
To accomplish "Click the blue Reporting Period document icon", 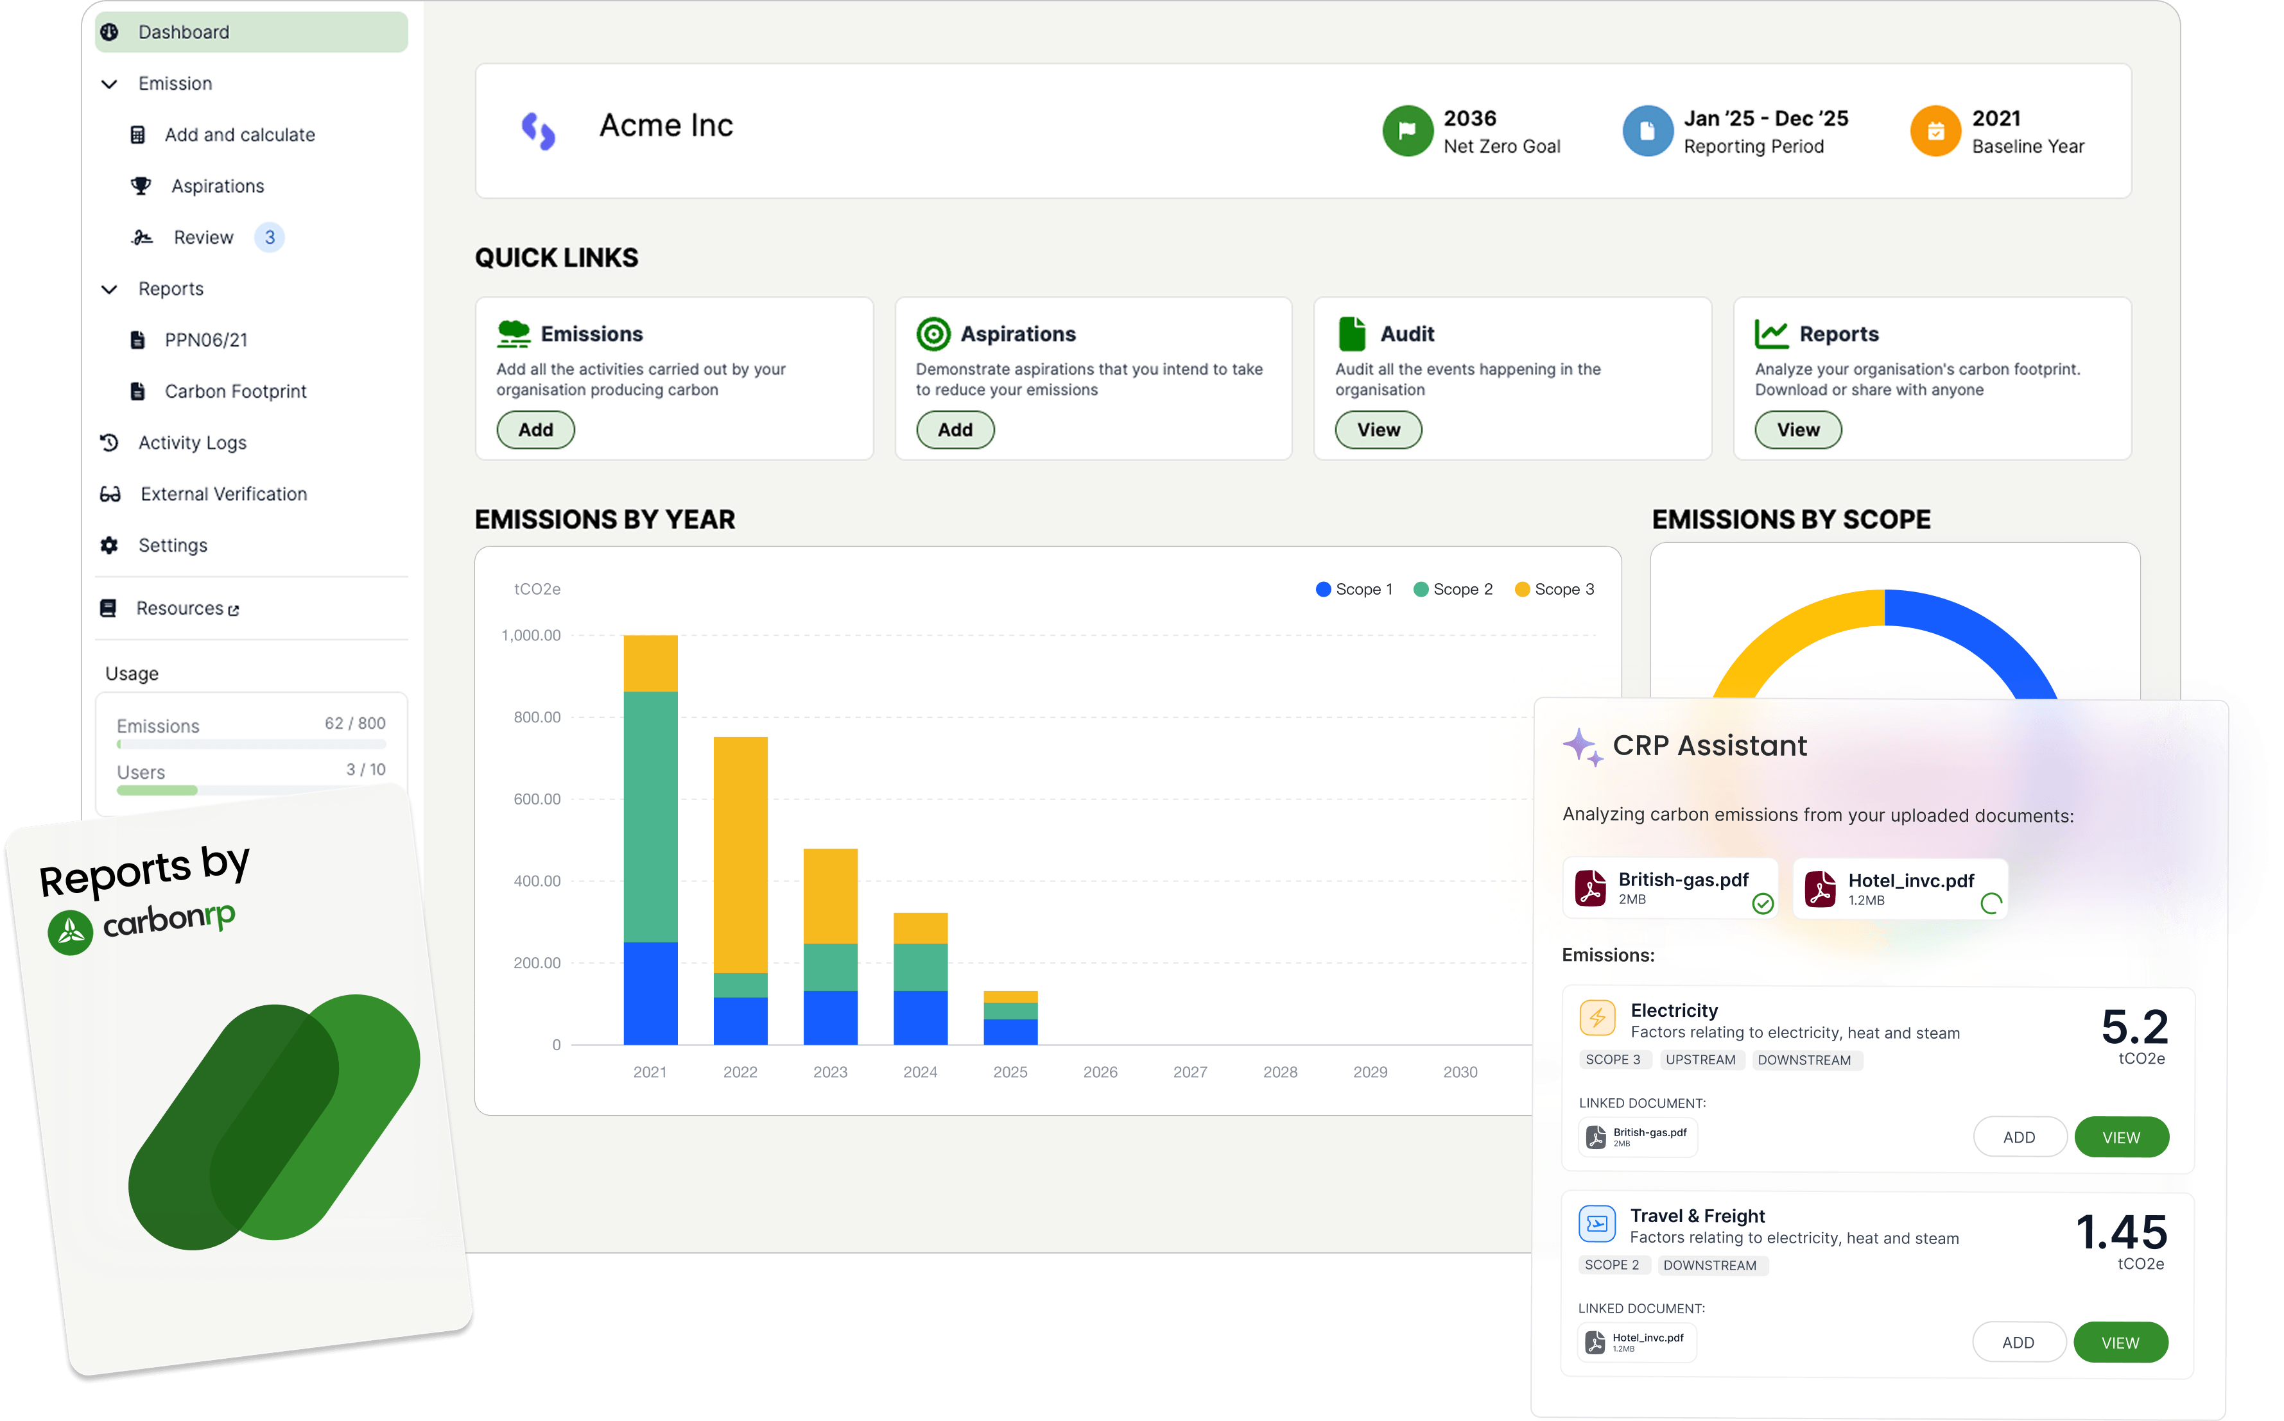I will [1647, 131].
